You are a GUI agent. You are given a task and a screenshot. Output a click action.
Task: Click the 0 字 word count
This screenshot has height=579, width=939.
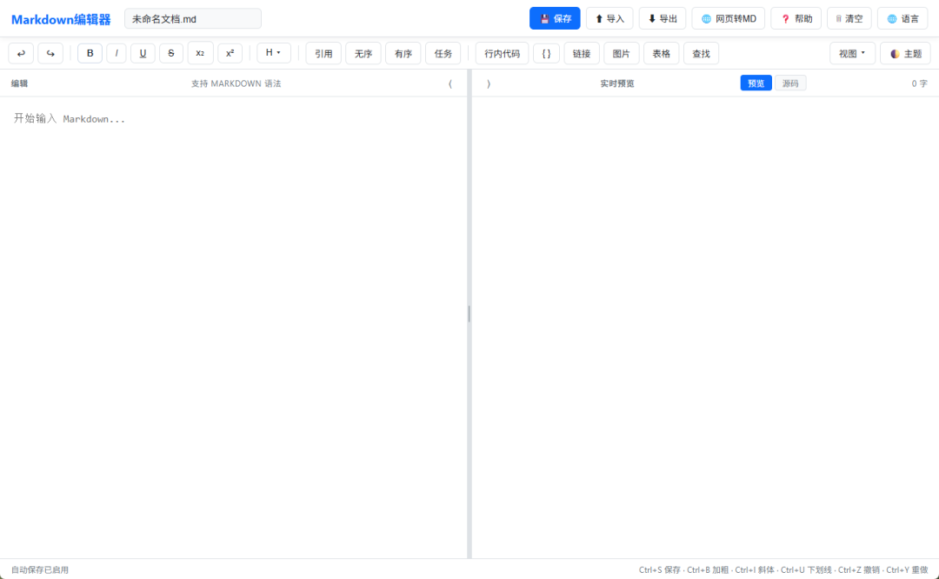click(919, 83)
